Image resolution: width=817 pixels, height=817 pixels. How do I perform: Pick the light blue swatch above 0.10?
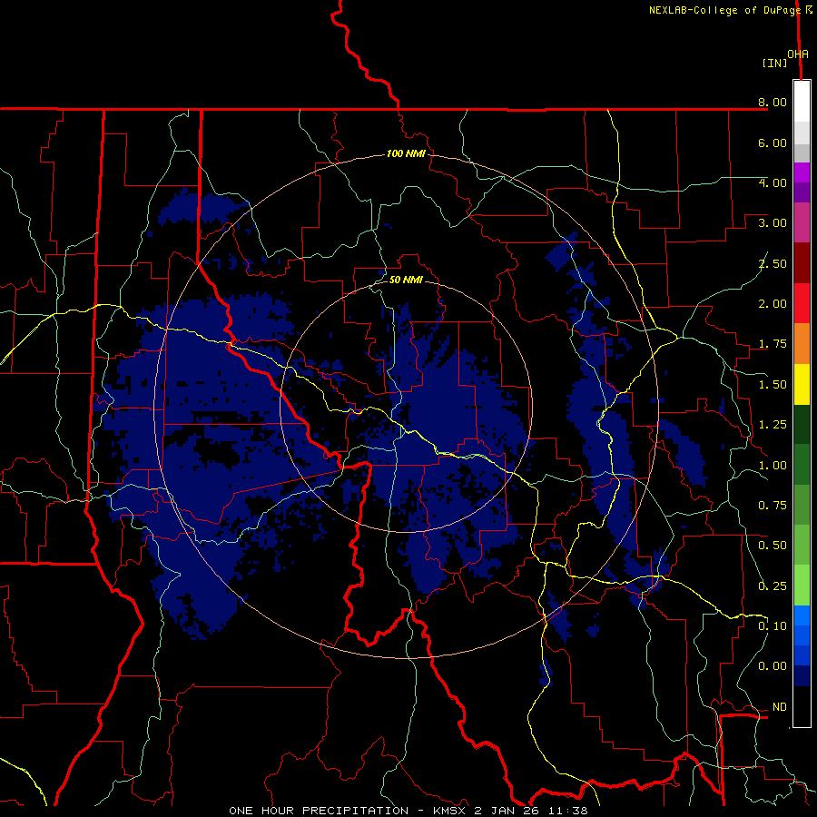[802, 615]
